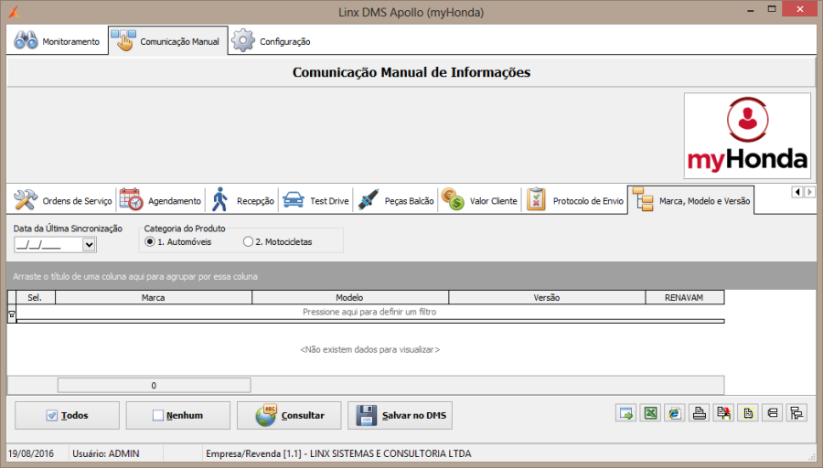
Task: Click the save layout icon with red arrow
Action: click(723, 413)
